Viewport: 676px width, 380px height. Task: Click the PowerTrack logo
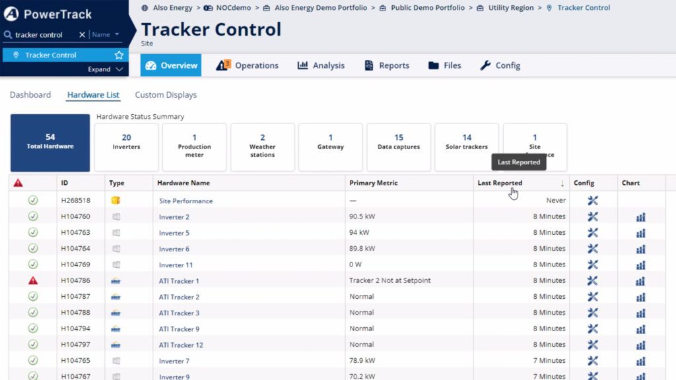tap(48, 15)
